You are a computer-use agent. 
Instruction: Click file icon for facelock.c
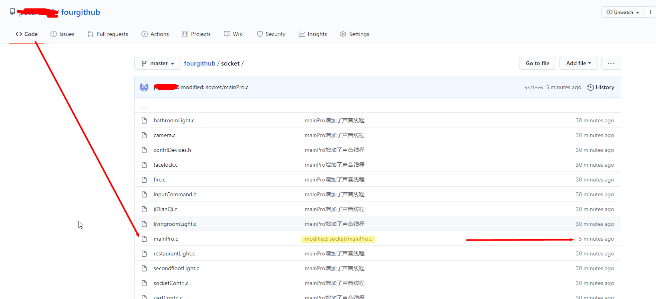pos(144,165)
